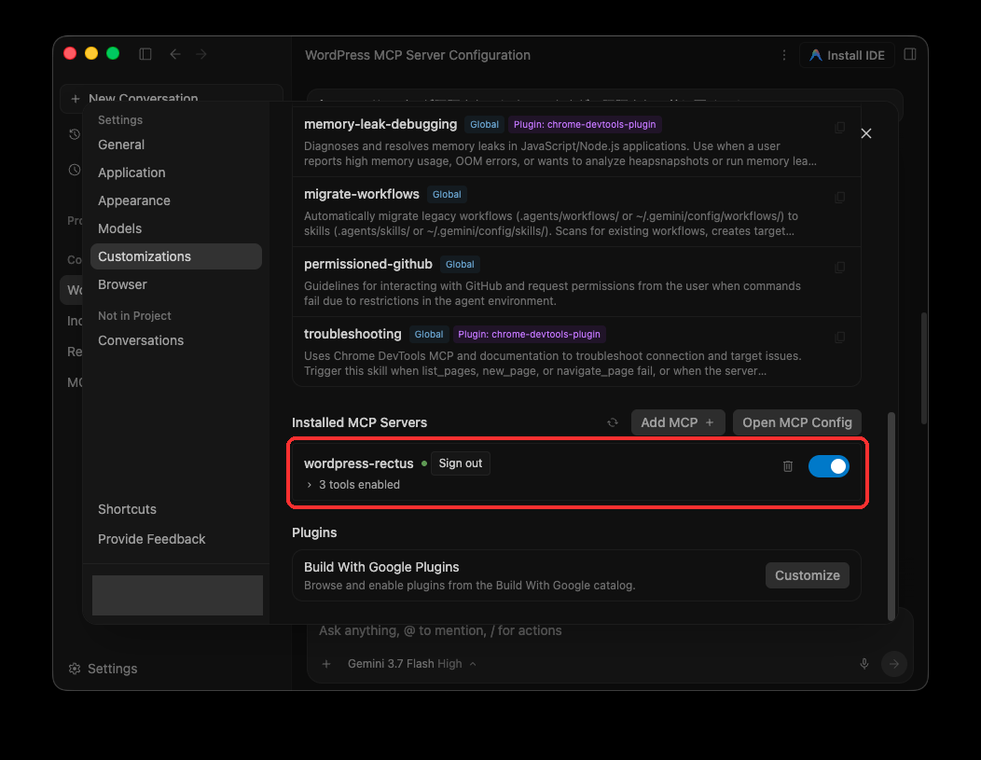The image size is (981, 760).
Task: Open General settings section
Action: pos(176,145)
